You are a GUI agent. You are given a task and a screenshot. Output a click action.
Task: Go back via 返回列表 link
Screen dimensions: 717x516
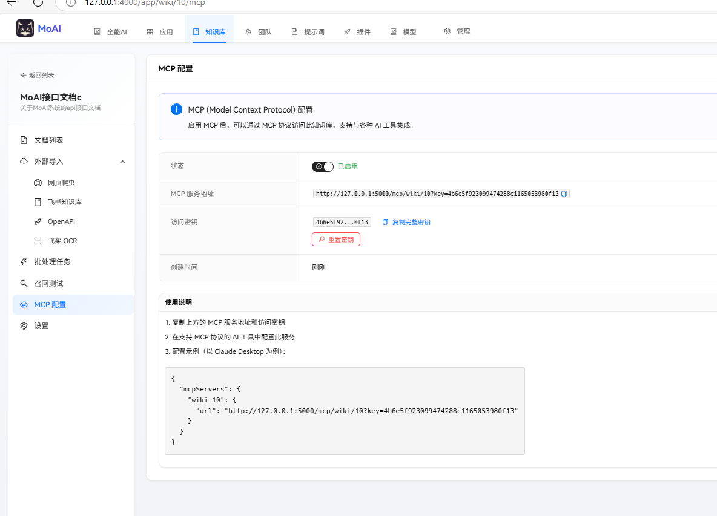[38, 75]
